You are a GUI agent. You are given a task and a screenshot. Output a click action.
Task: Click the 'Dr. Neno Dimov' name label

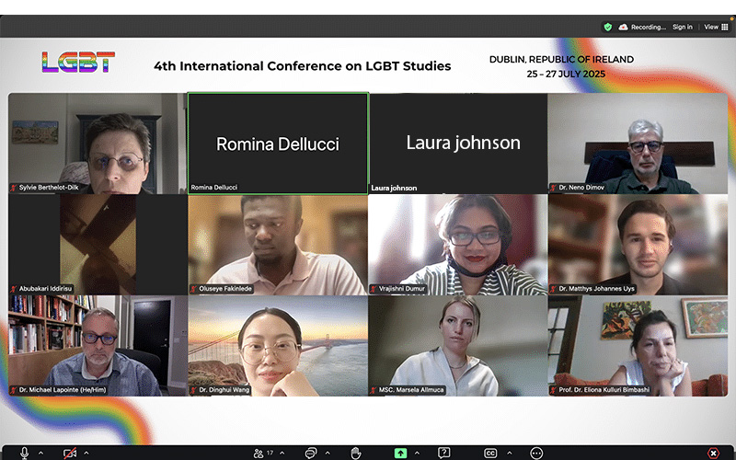pyautogui.click(x=581, y=188)
